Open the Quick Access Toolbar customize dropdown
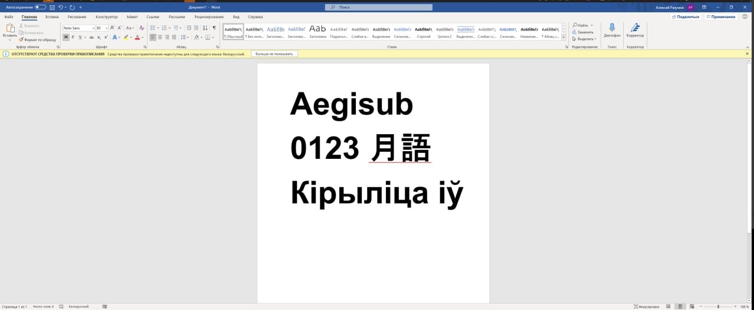This screenshot has width=754, height=310. click(81, 8)
